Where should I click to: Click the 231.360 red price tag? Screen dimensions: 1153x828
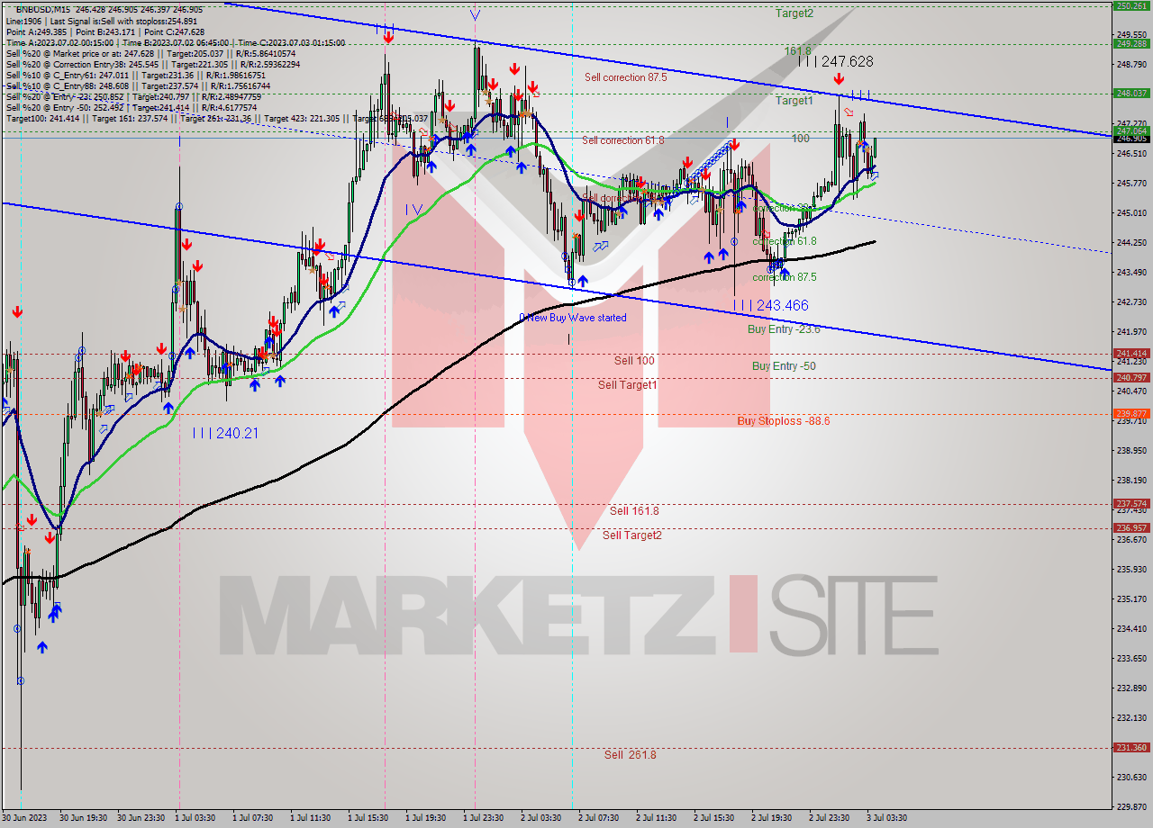(x=1131, y=748)
